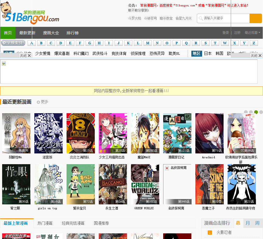Open the 竞技体育 category

tap(119, 53)
